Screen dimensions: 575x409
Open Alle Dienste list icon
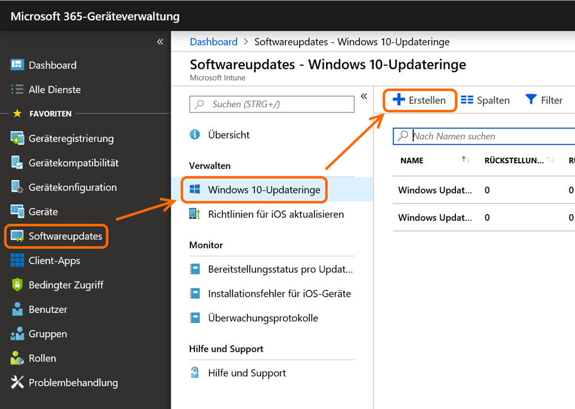pos(17,90)
